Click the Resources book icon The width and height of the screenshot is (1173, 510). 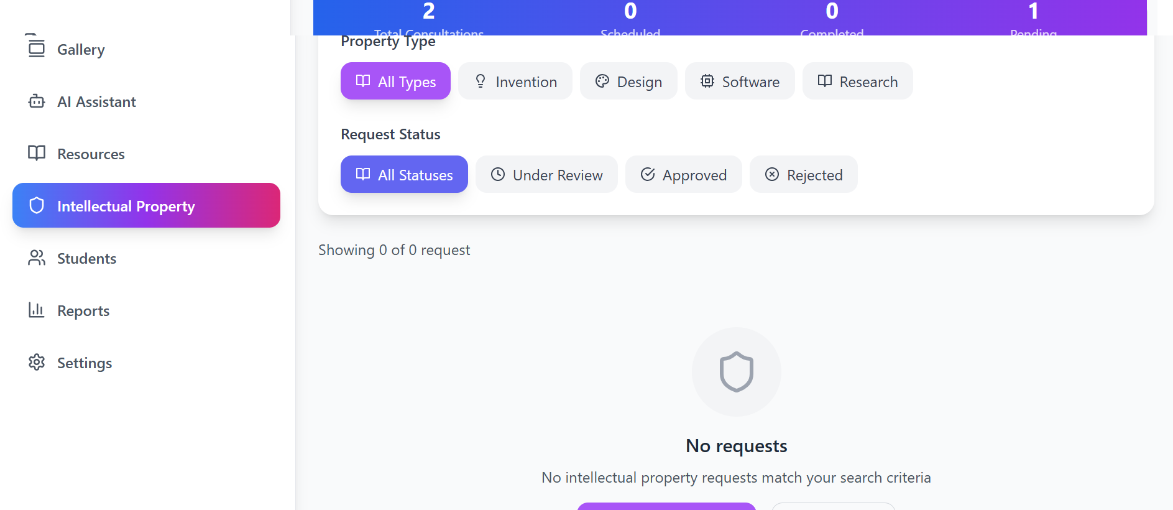coord(37,153)
